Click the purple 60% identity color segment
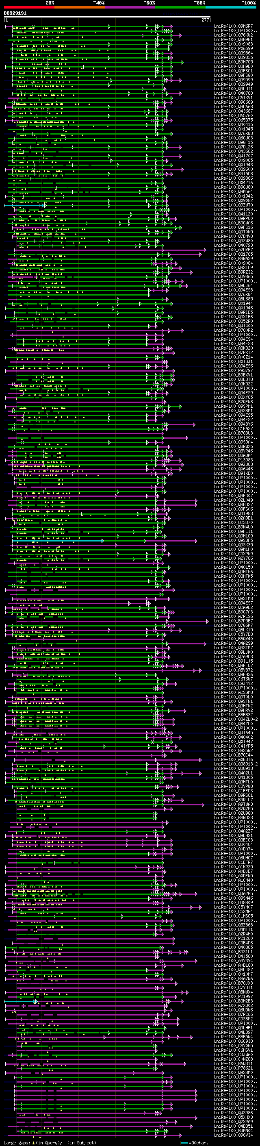Screen dimensions: 260x1146 tap(130, 7)
